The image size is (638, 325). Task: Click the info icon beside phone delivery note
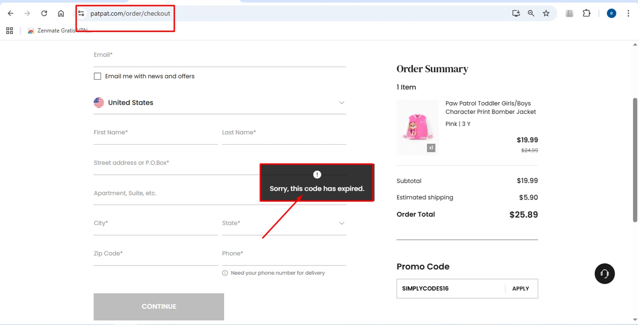coord(225,273)
